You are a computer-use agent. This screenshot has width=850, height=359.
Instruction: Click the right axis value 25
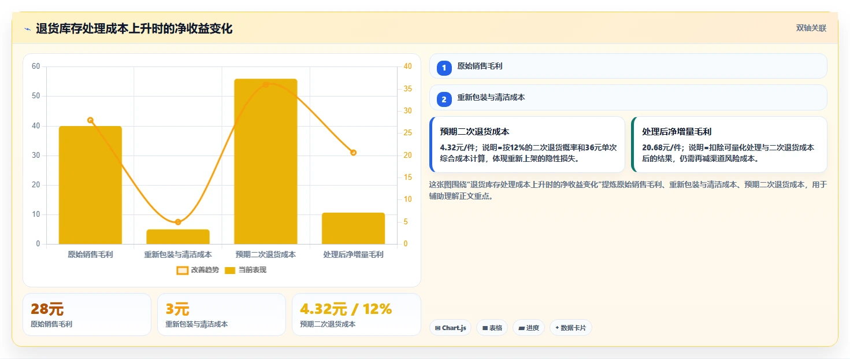(x=407, y=133)
